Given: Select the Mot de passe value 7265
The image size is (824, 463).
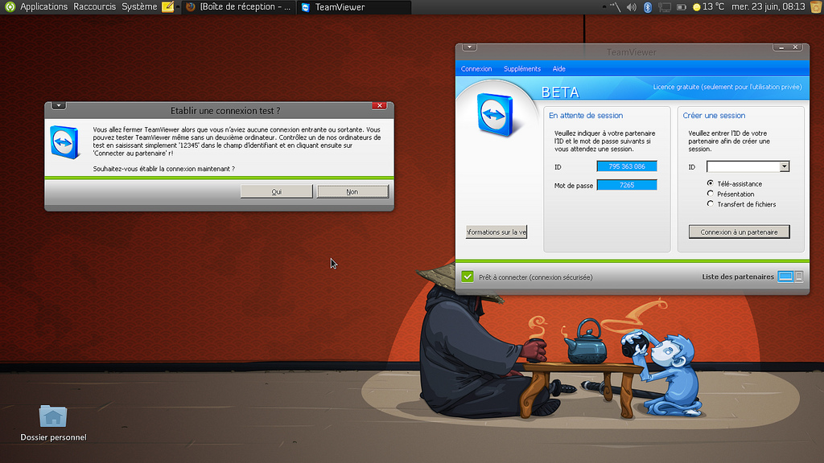Looking at the screenshot, I should tap(627, 185).
